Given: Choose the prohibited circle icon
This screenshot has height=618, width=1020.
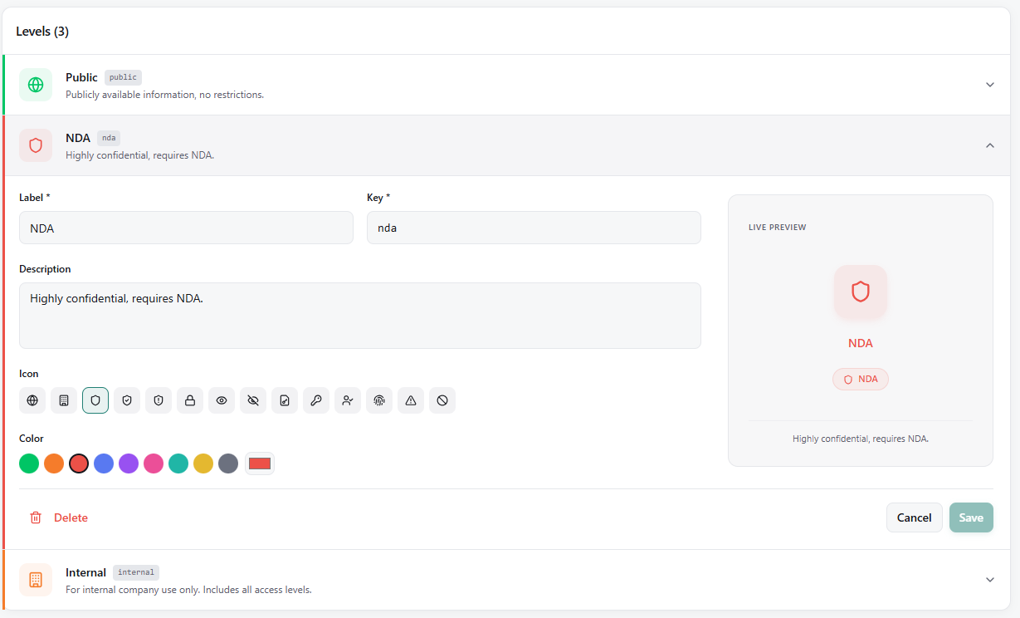Looking at the screenshot, I should click(442, 400).
